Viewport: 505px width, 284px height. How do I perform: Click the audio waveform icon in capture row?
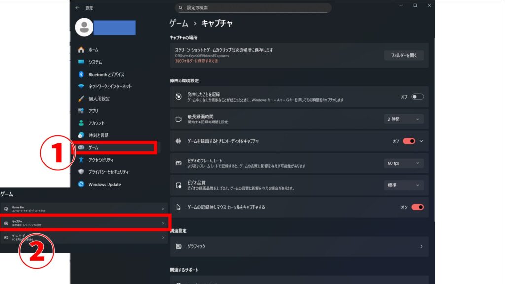pos(179,141)
